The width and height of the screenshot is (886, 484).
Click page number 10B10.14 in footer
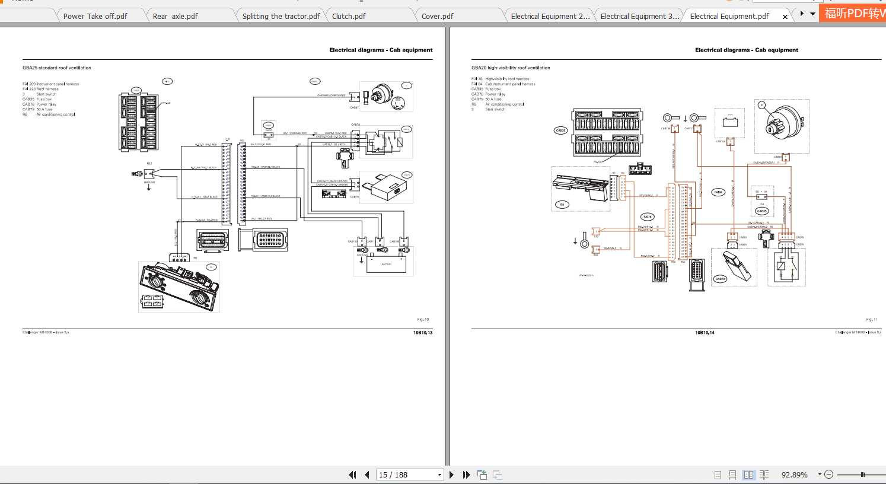coord(705,333)
